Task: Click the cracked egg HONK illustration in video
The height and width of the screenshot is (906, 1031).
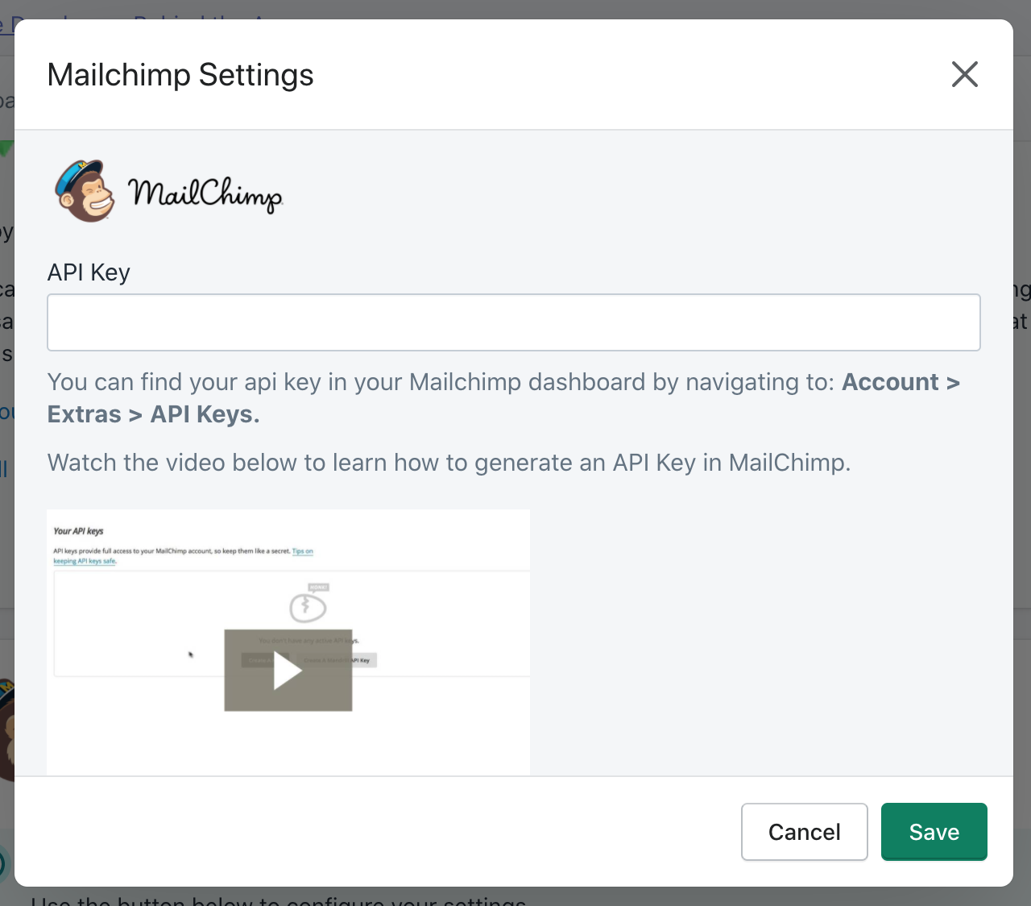Action: 308,606
